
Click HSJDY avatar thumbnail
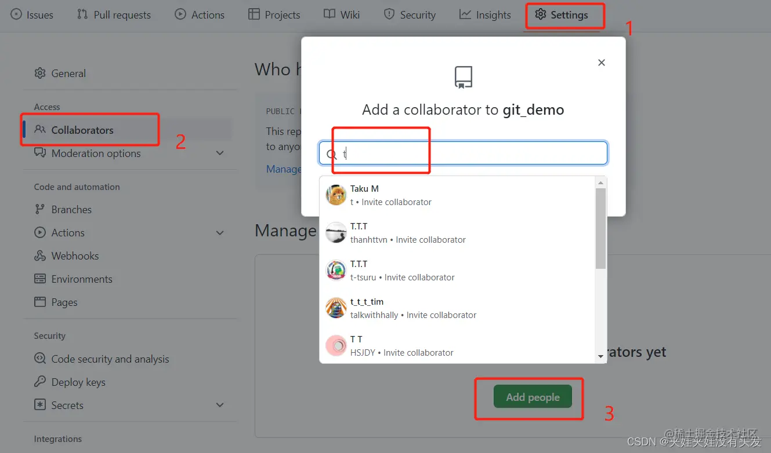coord(336,346)
